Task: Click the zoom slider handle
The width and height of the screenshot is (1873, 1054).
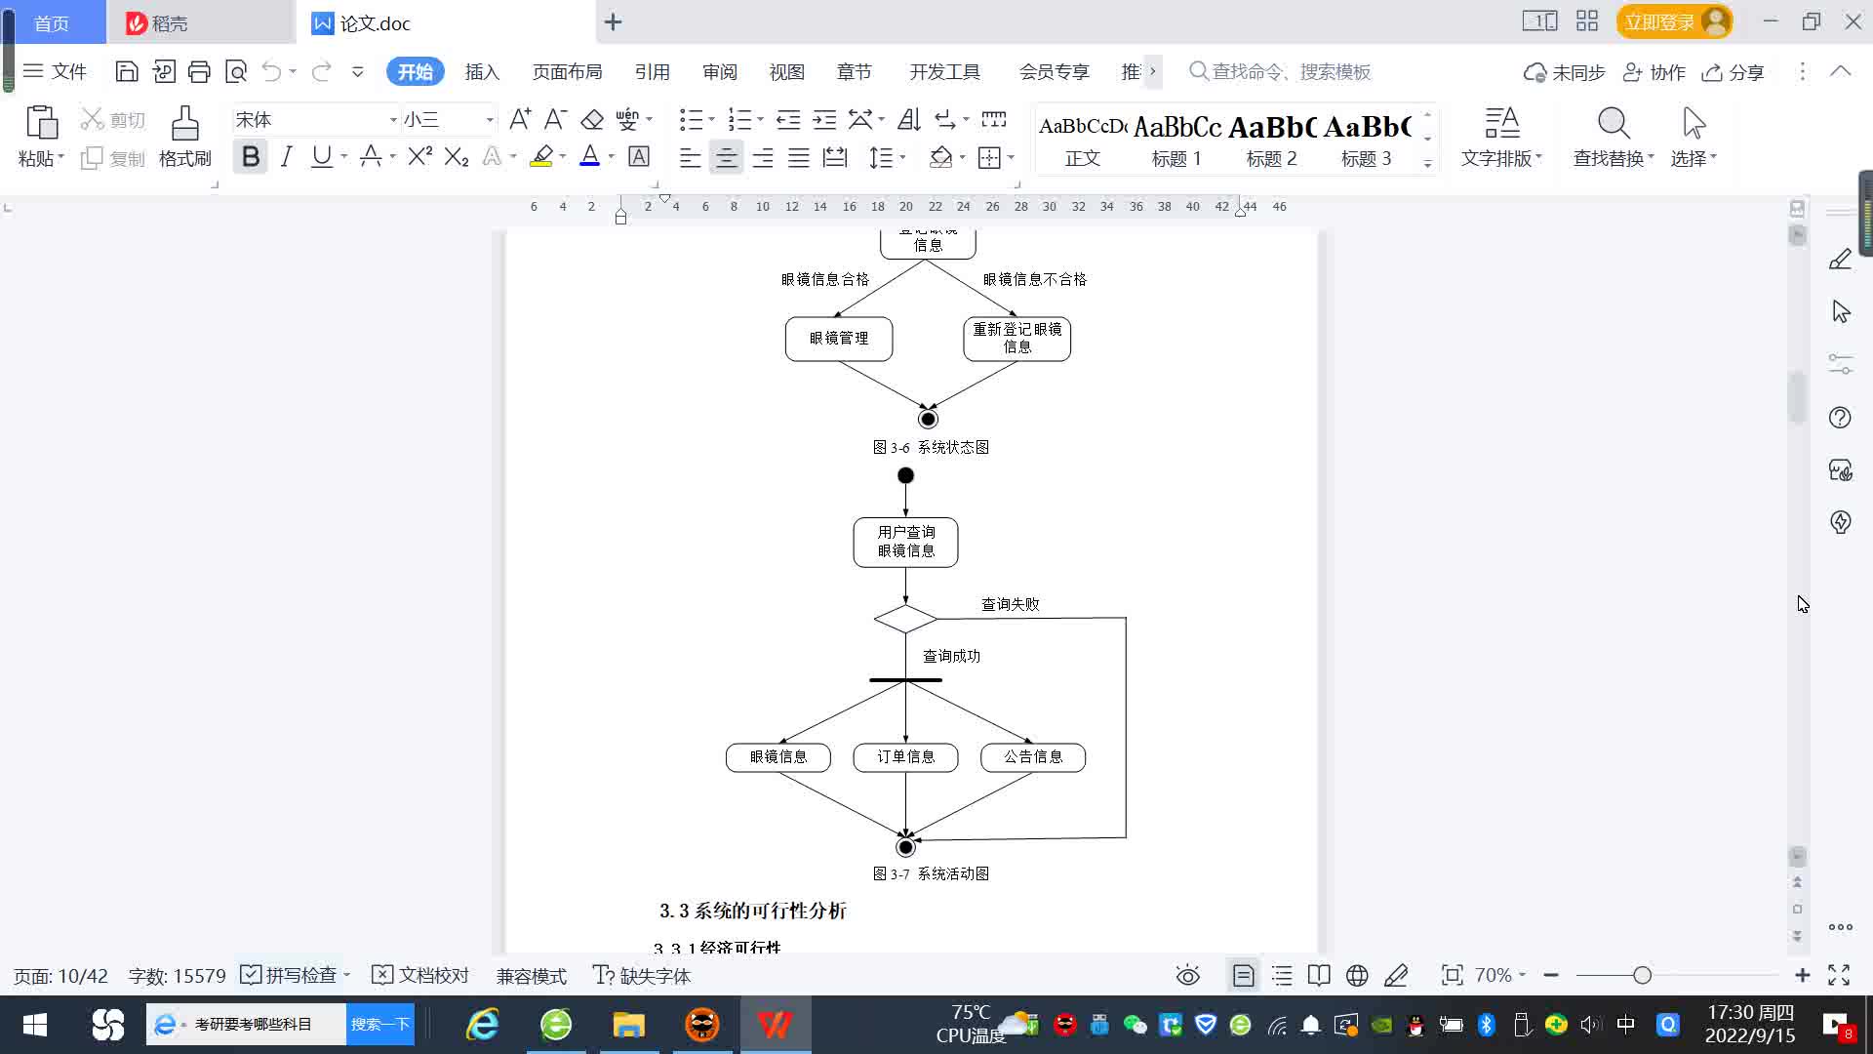Action: [1642, 975]
